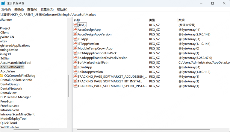The width and height of the screenshot is (230, 132).
Task: Open the 编辑(E) menu
Action: tap(19, 10)
